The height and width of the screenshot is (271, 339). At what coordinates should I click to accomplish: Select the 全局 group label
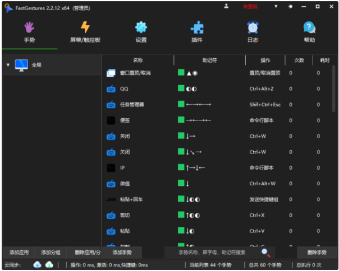[36, 65]
